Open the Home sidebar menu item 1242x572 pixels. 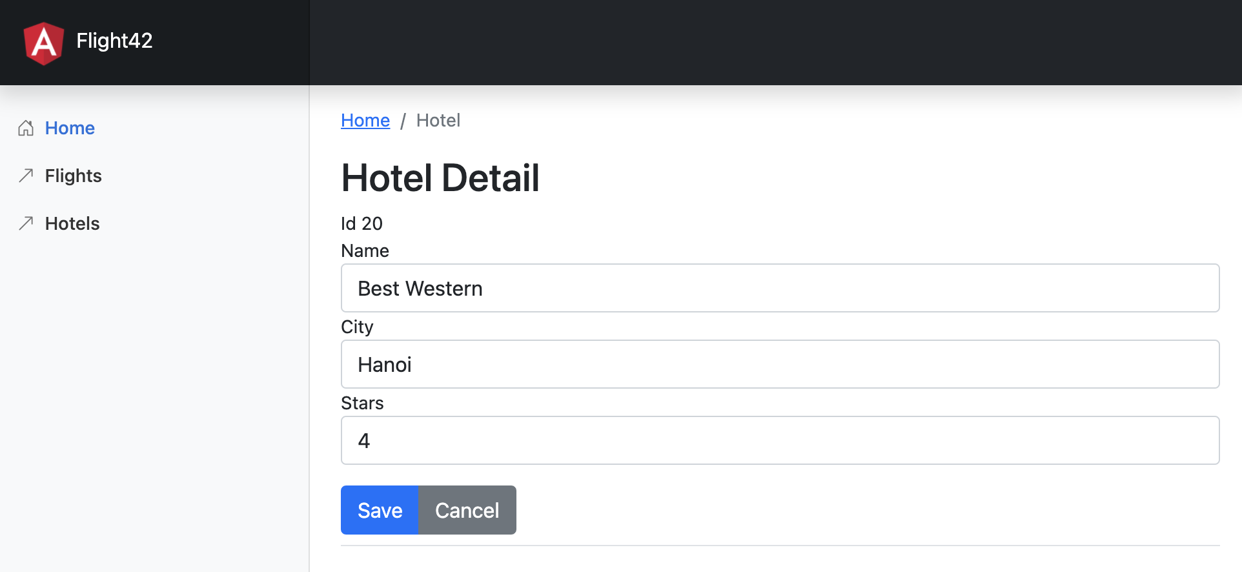[x=70, y=128]
